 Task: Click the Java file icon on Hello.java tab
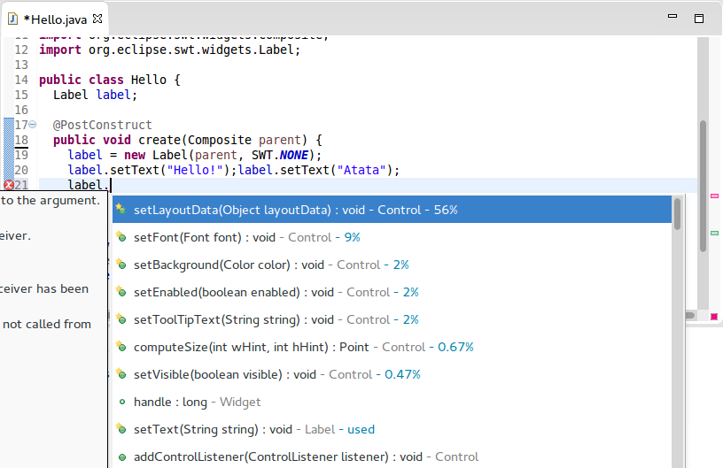13,18
